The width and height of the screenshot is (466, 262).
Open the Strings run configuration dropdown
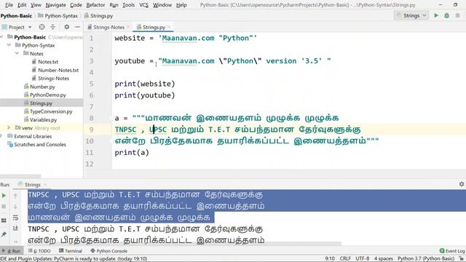point(411,15)
